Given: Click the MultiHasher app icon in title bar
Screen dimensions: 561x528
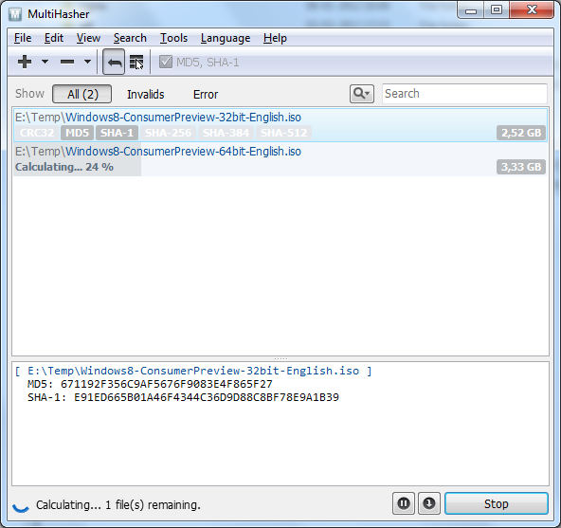Looking at the screenshot, I should [x=15, y=14].
